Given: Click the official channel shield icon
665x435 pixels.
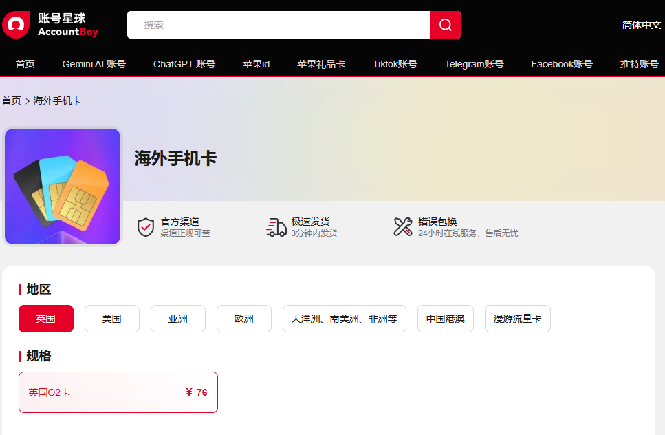Looking at the screenshot, I should pos(146,227).
